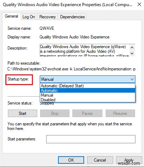Click the Apply button
144x167 pixels.
129,160
